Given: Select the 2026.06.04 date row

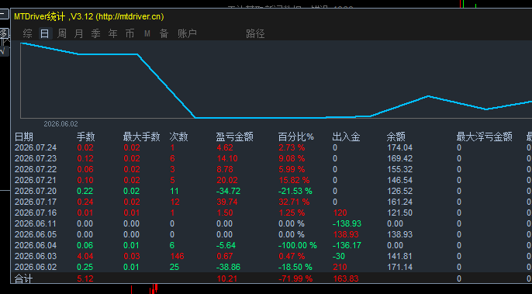Looking at the screenshot, I should pos(36,245).
